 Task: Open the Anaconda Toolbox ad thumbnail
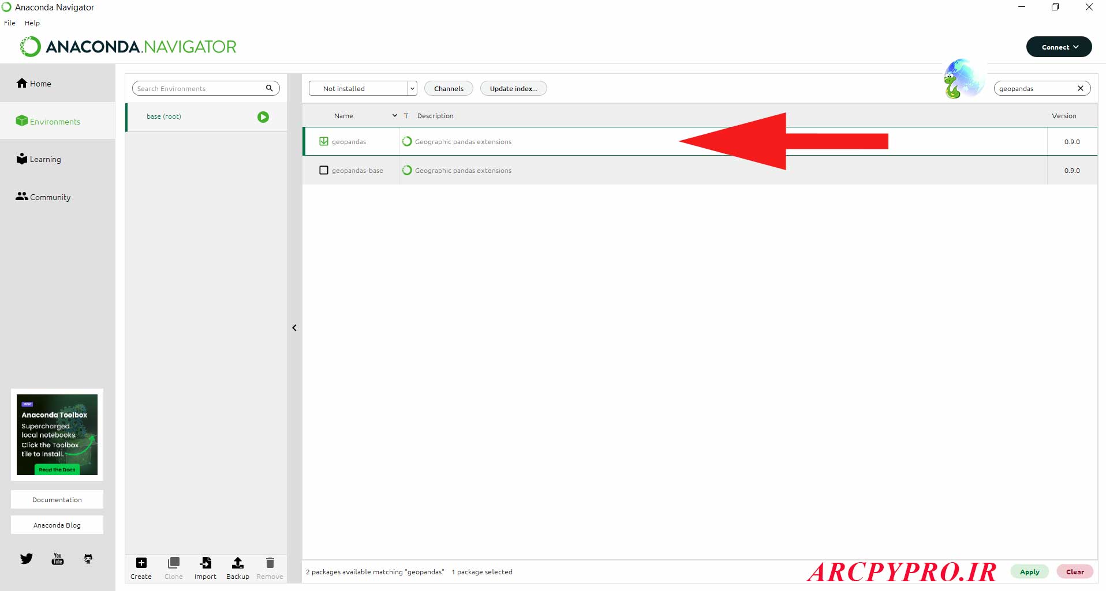pyautogui.click(x=57, y=434)
